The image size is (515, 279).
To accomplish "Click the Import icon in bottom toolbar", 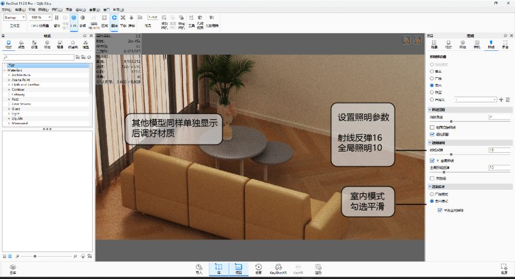I will pos(199,268).
